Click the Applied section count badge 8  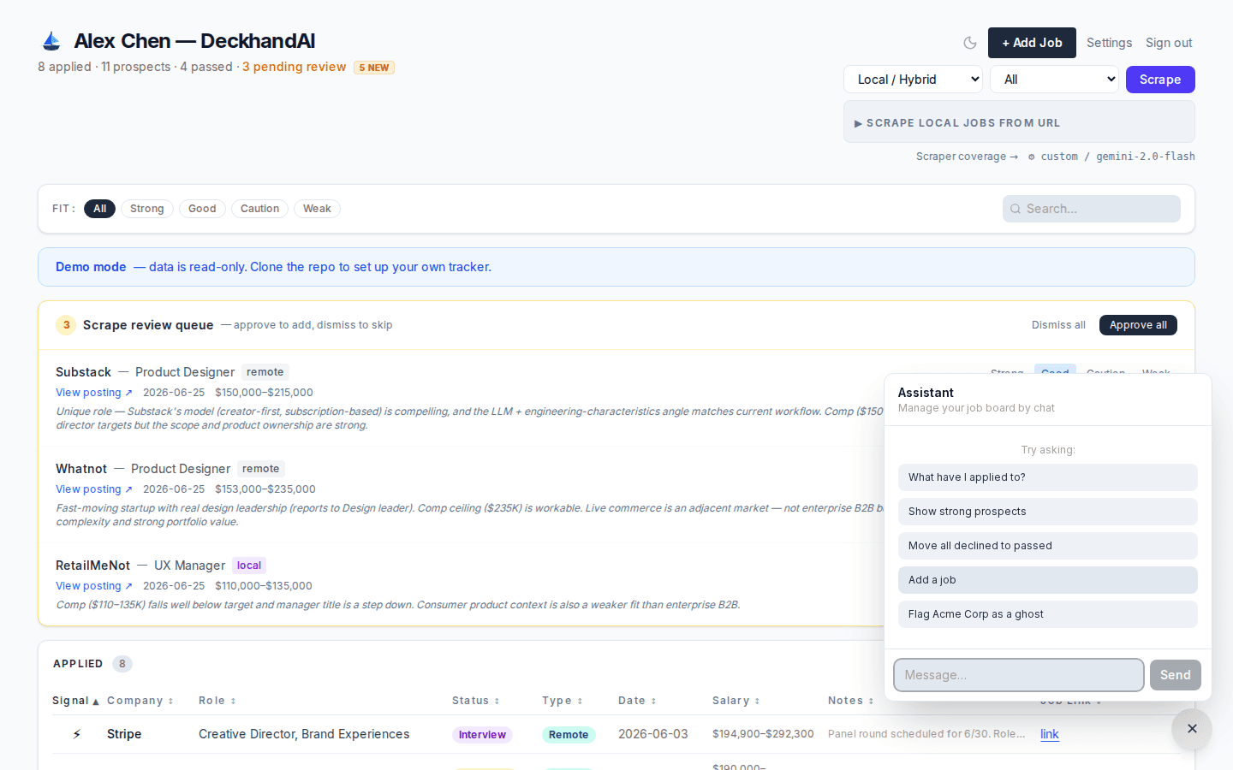pyautogui.click(x=122, y=664)
